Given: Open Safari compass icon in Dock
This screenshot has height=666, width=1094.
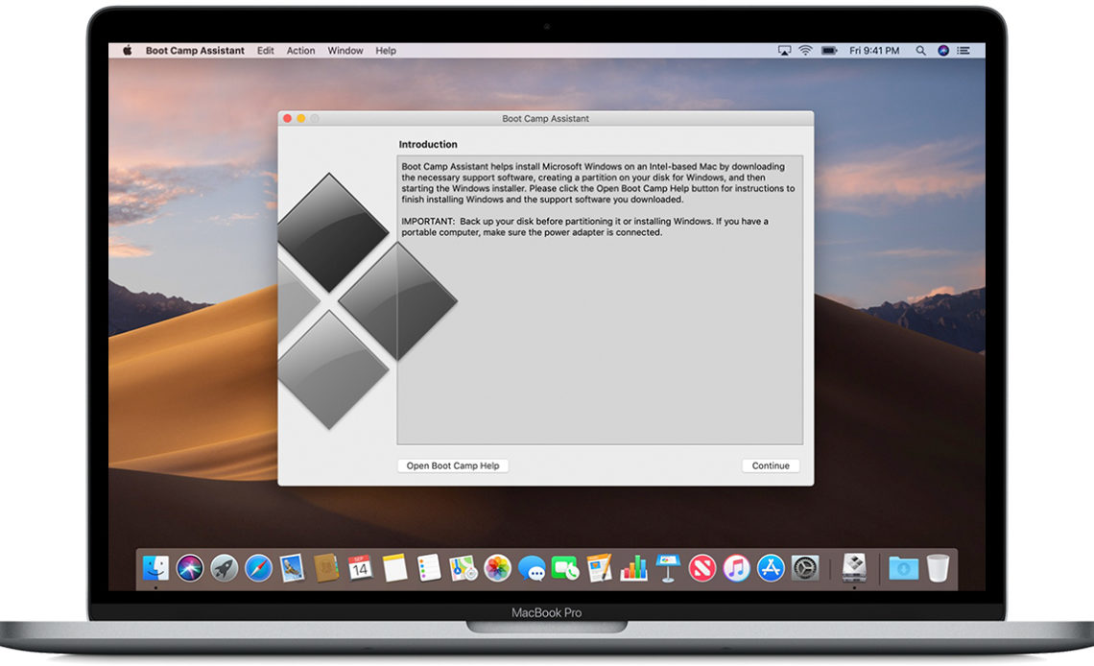Looking at the screenshot, I should [258, 568].
